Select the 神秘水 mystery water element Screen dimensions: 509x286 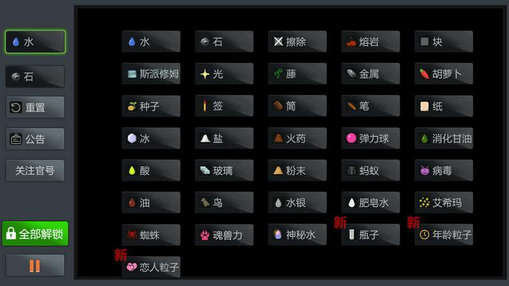point(297,235)
